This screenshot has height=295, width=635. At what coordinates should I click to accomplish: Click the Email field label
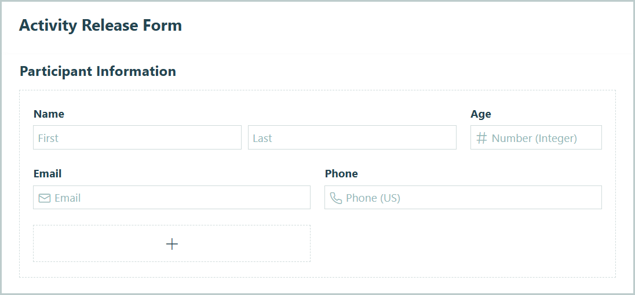point(48,174)
